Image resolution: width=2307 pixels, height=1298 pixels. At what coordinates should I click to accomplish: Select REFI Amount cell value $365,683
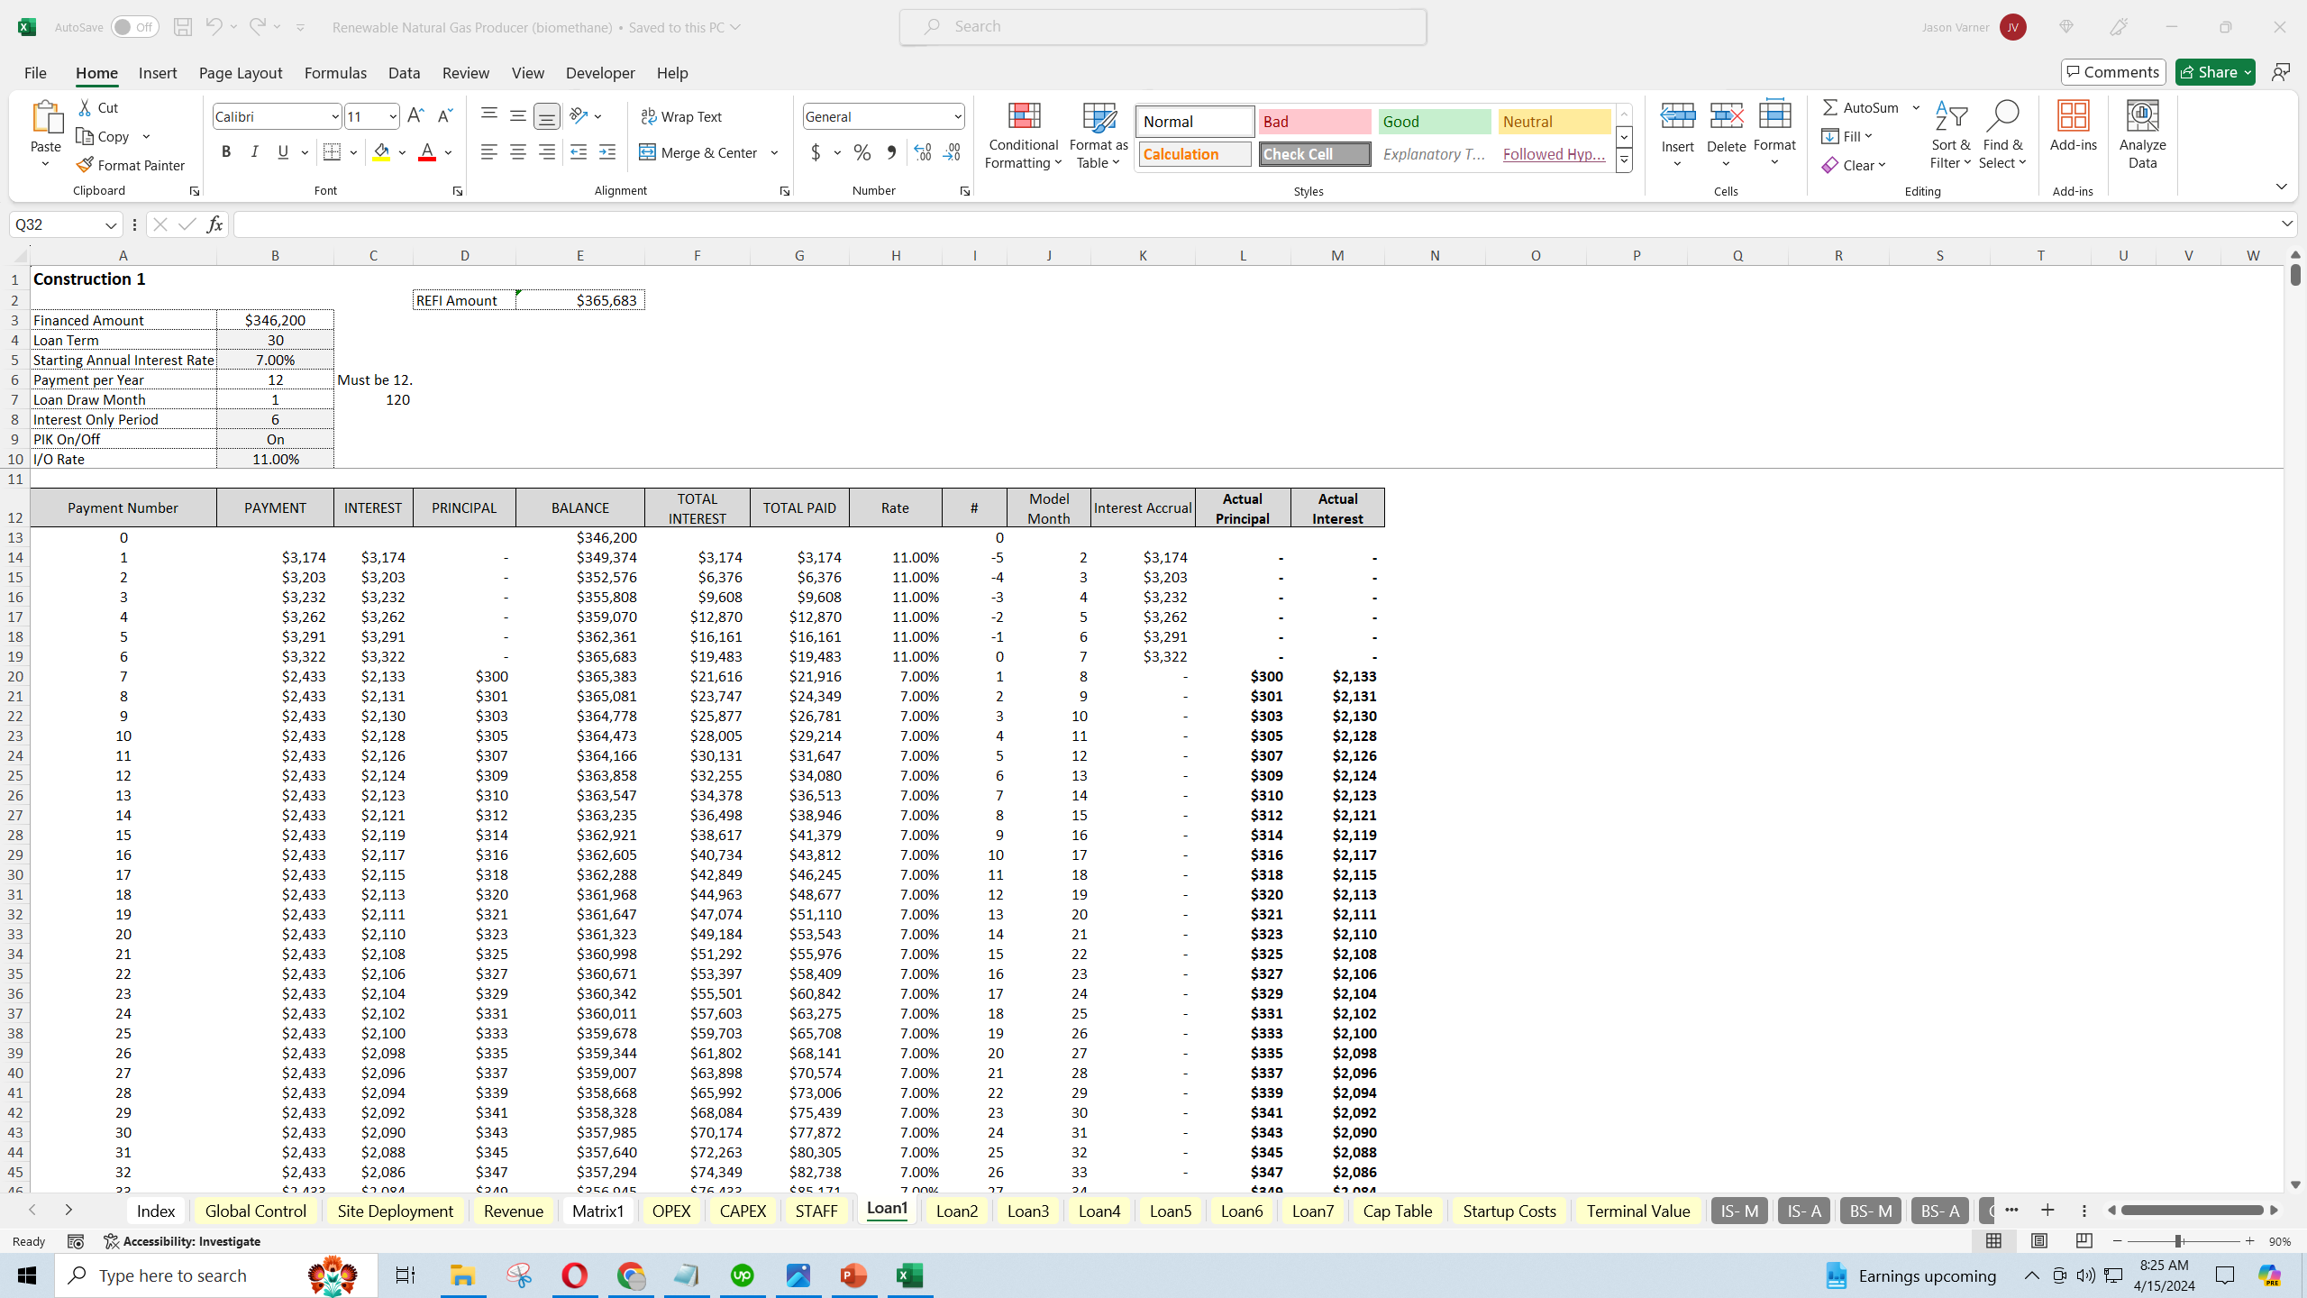click(579, 300)
